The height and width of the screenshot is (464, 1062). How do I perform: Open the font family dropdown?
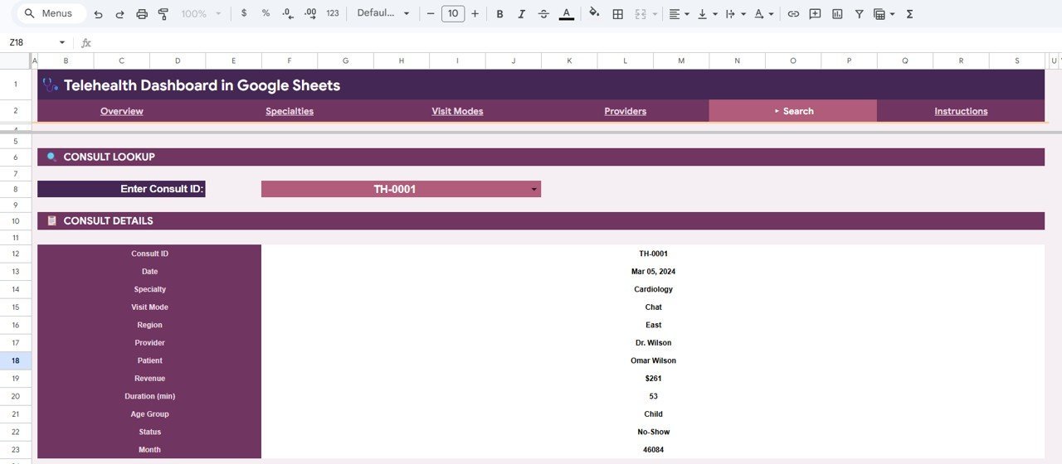pyautogui.click(x=383, y=13)
